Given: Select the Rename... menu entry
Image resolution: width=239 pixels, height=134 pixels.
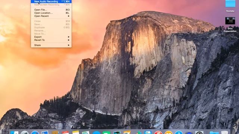Looking at the screenshot, I should click(51, 31).
